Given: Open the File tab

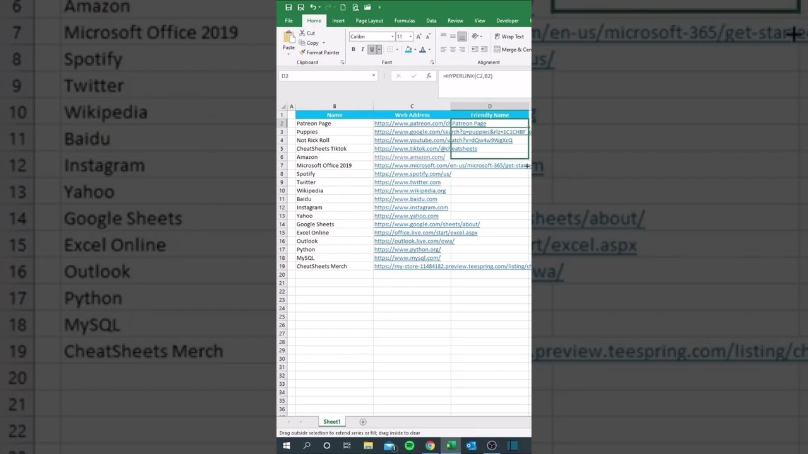Looking at the screenshot, I should coord(288,21).
